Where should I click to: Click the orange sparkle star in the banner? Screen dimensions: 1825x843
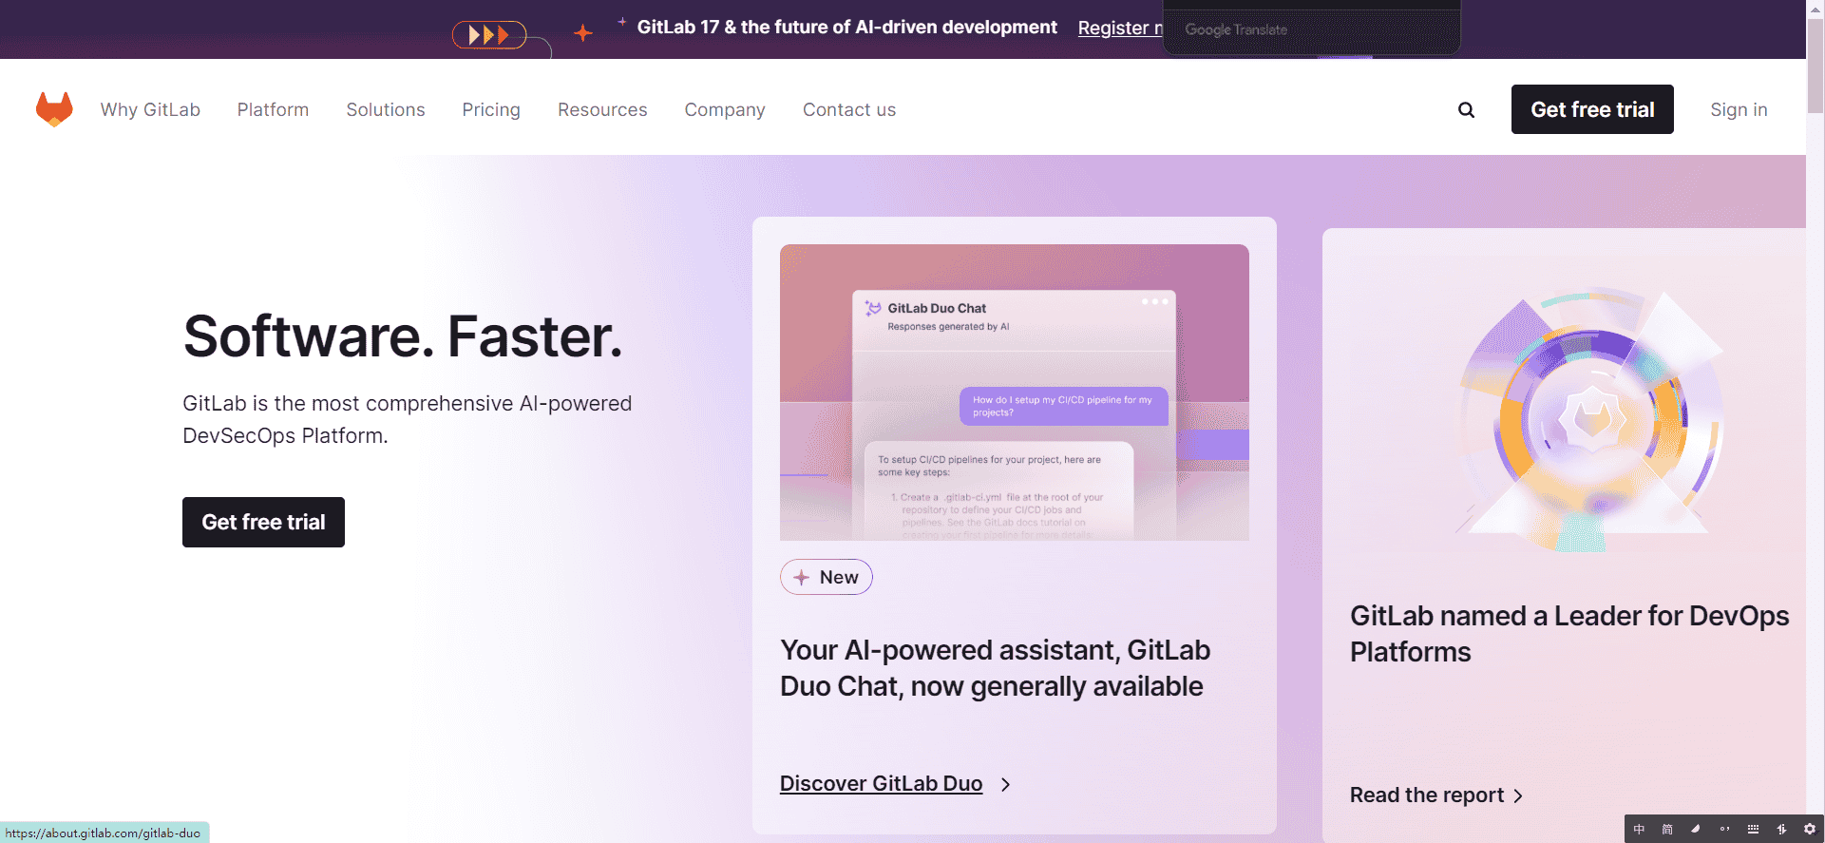(x=583, y=33)
